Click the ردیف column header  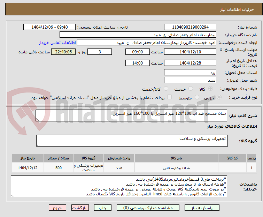[x=252, y=158]
